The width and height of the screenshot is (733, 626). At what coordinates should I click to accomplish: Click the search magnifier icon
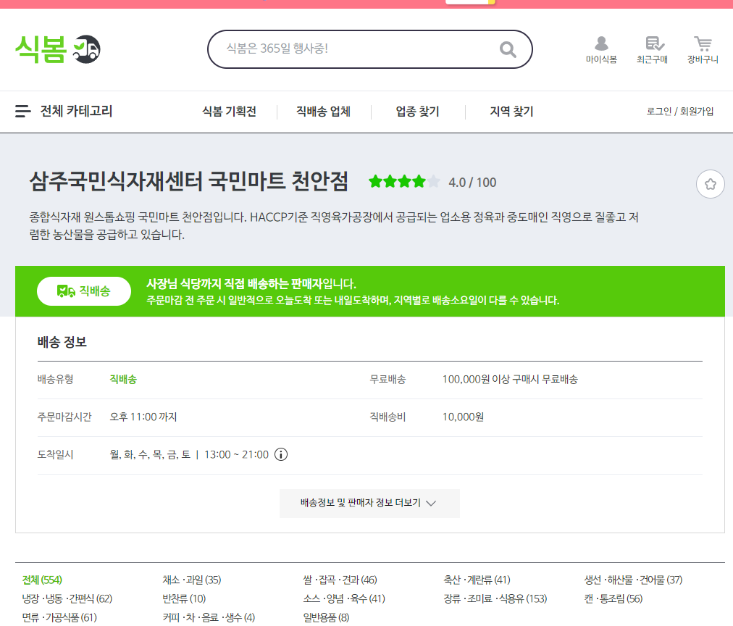pyautogui.click(x=508, y=49)
